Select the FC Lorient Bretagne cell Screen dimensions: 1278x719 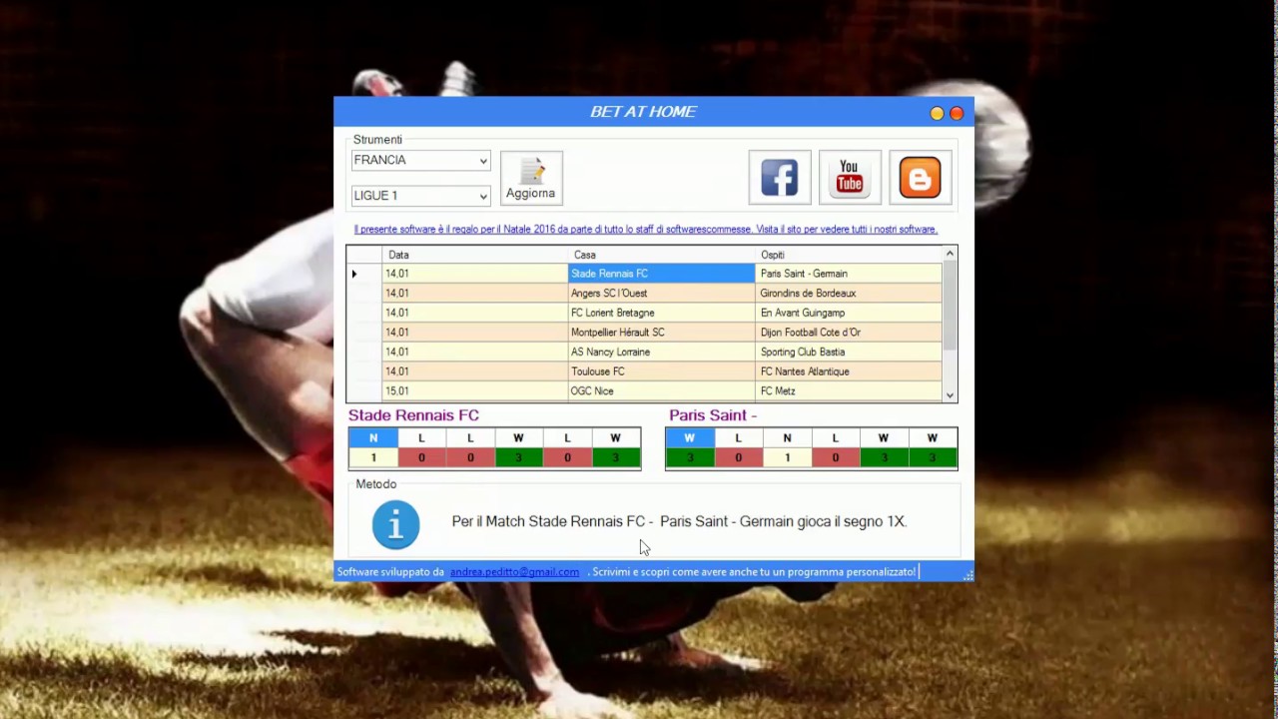tap(662, 313)
